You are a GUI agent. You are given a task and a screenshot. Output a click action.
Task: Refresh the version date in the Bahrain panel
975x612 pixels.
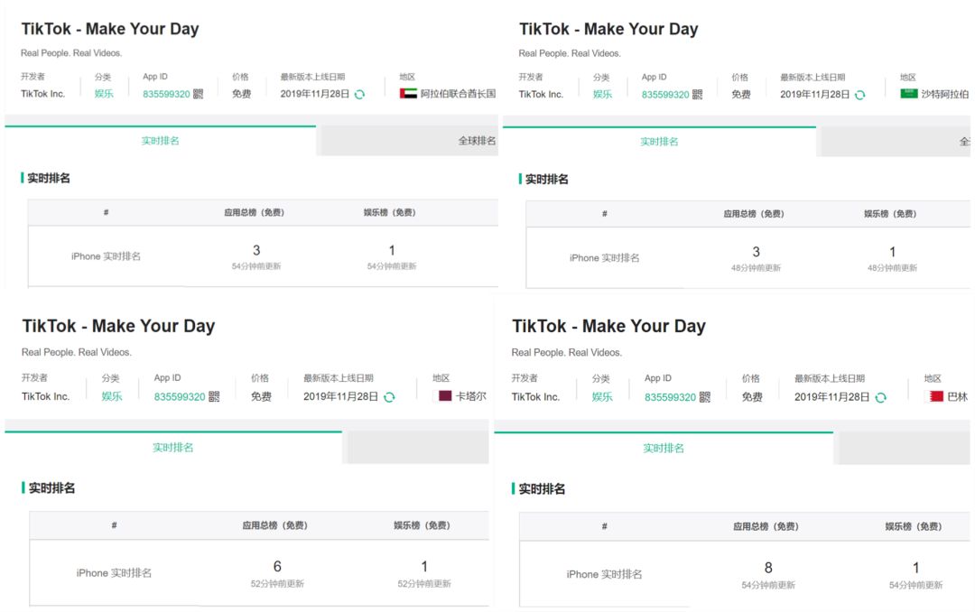[880, 397]
